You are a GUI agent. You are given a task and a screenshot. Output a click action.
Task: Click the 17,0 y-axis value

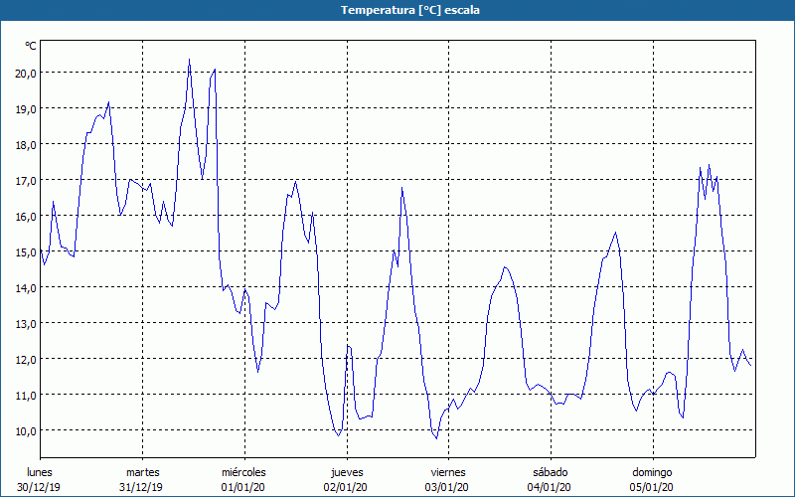(x=26, y=181)
